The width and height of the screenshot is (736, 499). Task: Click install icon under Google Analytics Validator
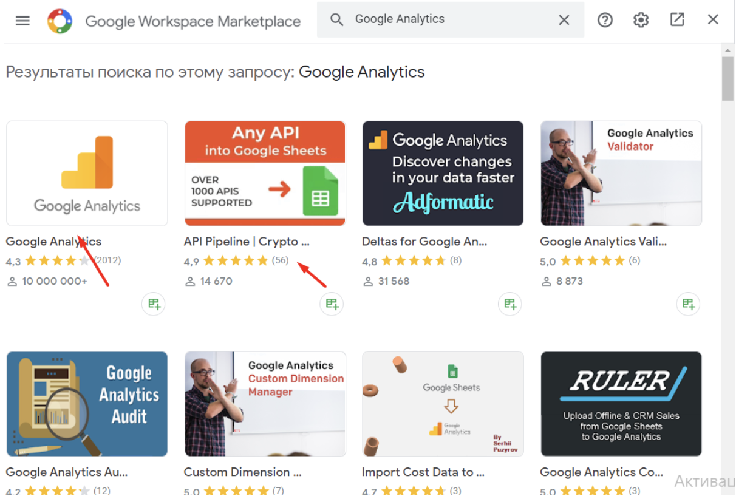click(688, 304)
